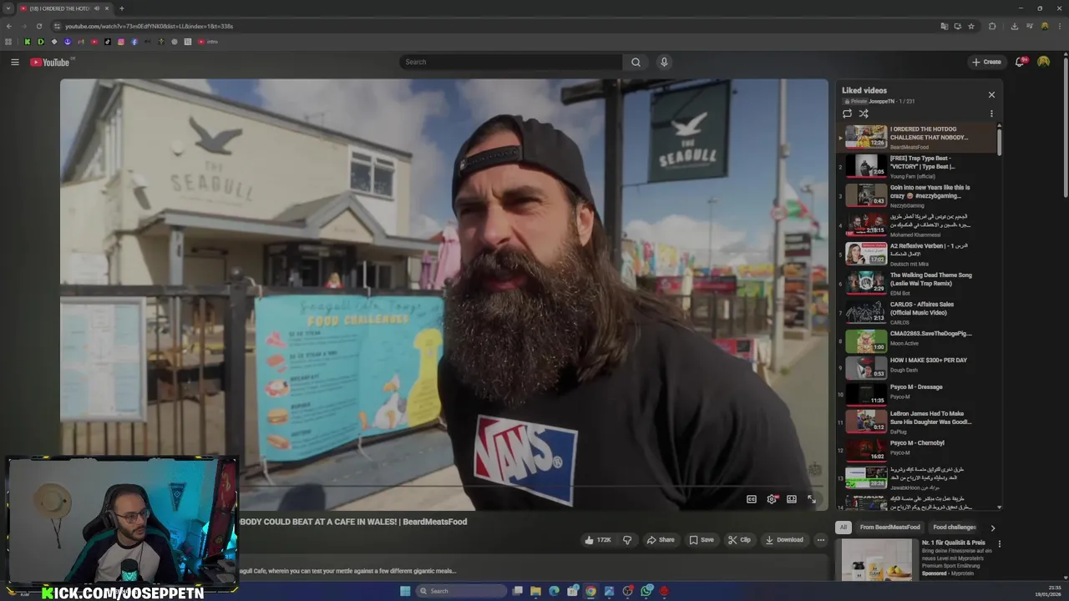Open Chrome extensions puzzle icon
1069x601 pixels.
tap(992, 26)
